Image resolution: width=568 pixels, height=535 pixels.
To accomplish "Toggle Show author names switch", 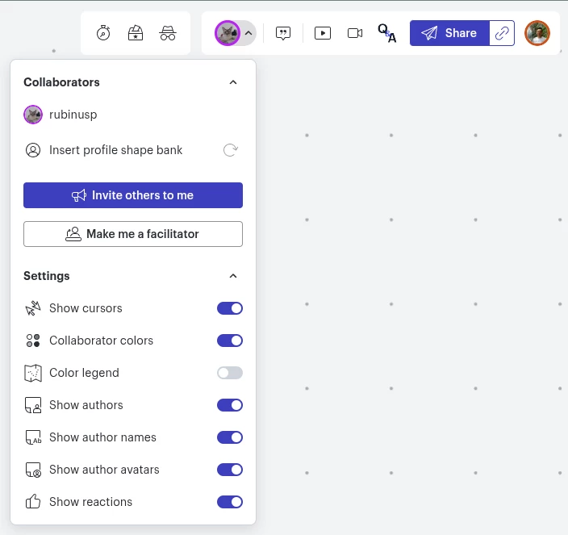I will 230,437.
